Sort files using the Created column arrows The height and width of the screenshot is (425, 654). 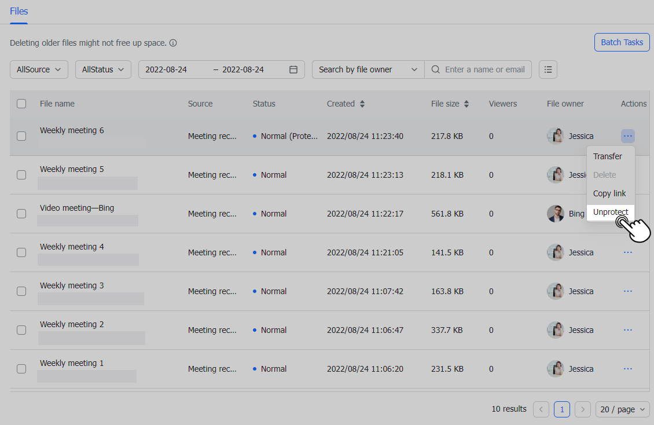[x=363, y=104]
